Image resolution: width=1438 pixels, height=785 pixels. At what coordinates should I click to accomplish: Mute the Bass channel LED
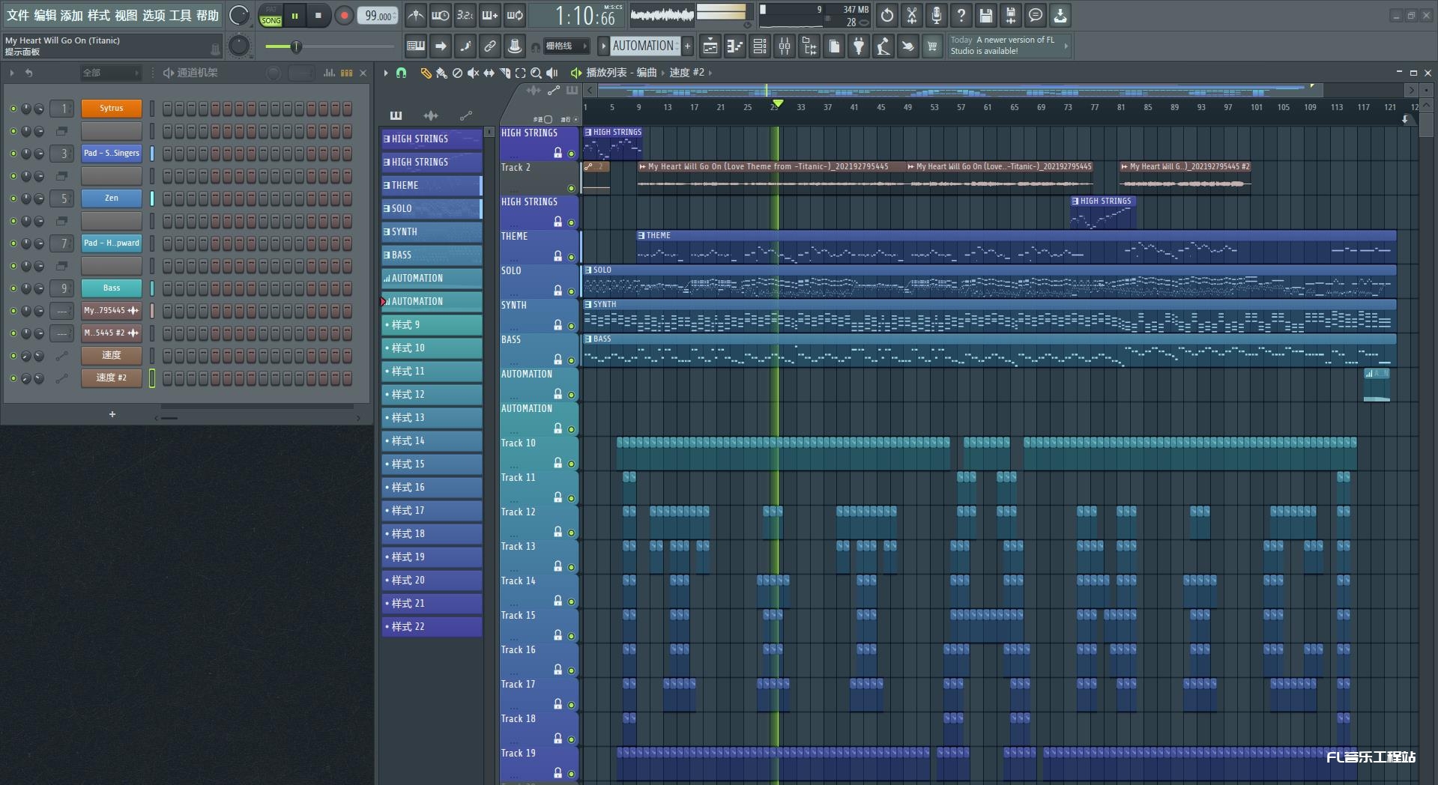tap(13, 288)
